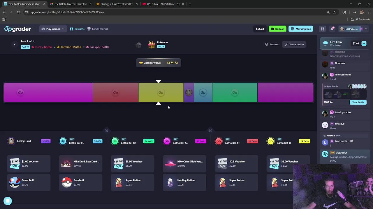
Task: Open the Rewards page
Action: 77,29
